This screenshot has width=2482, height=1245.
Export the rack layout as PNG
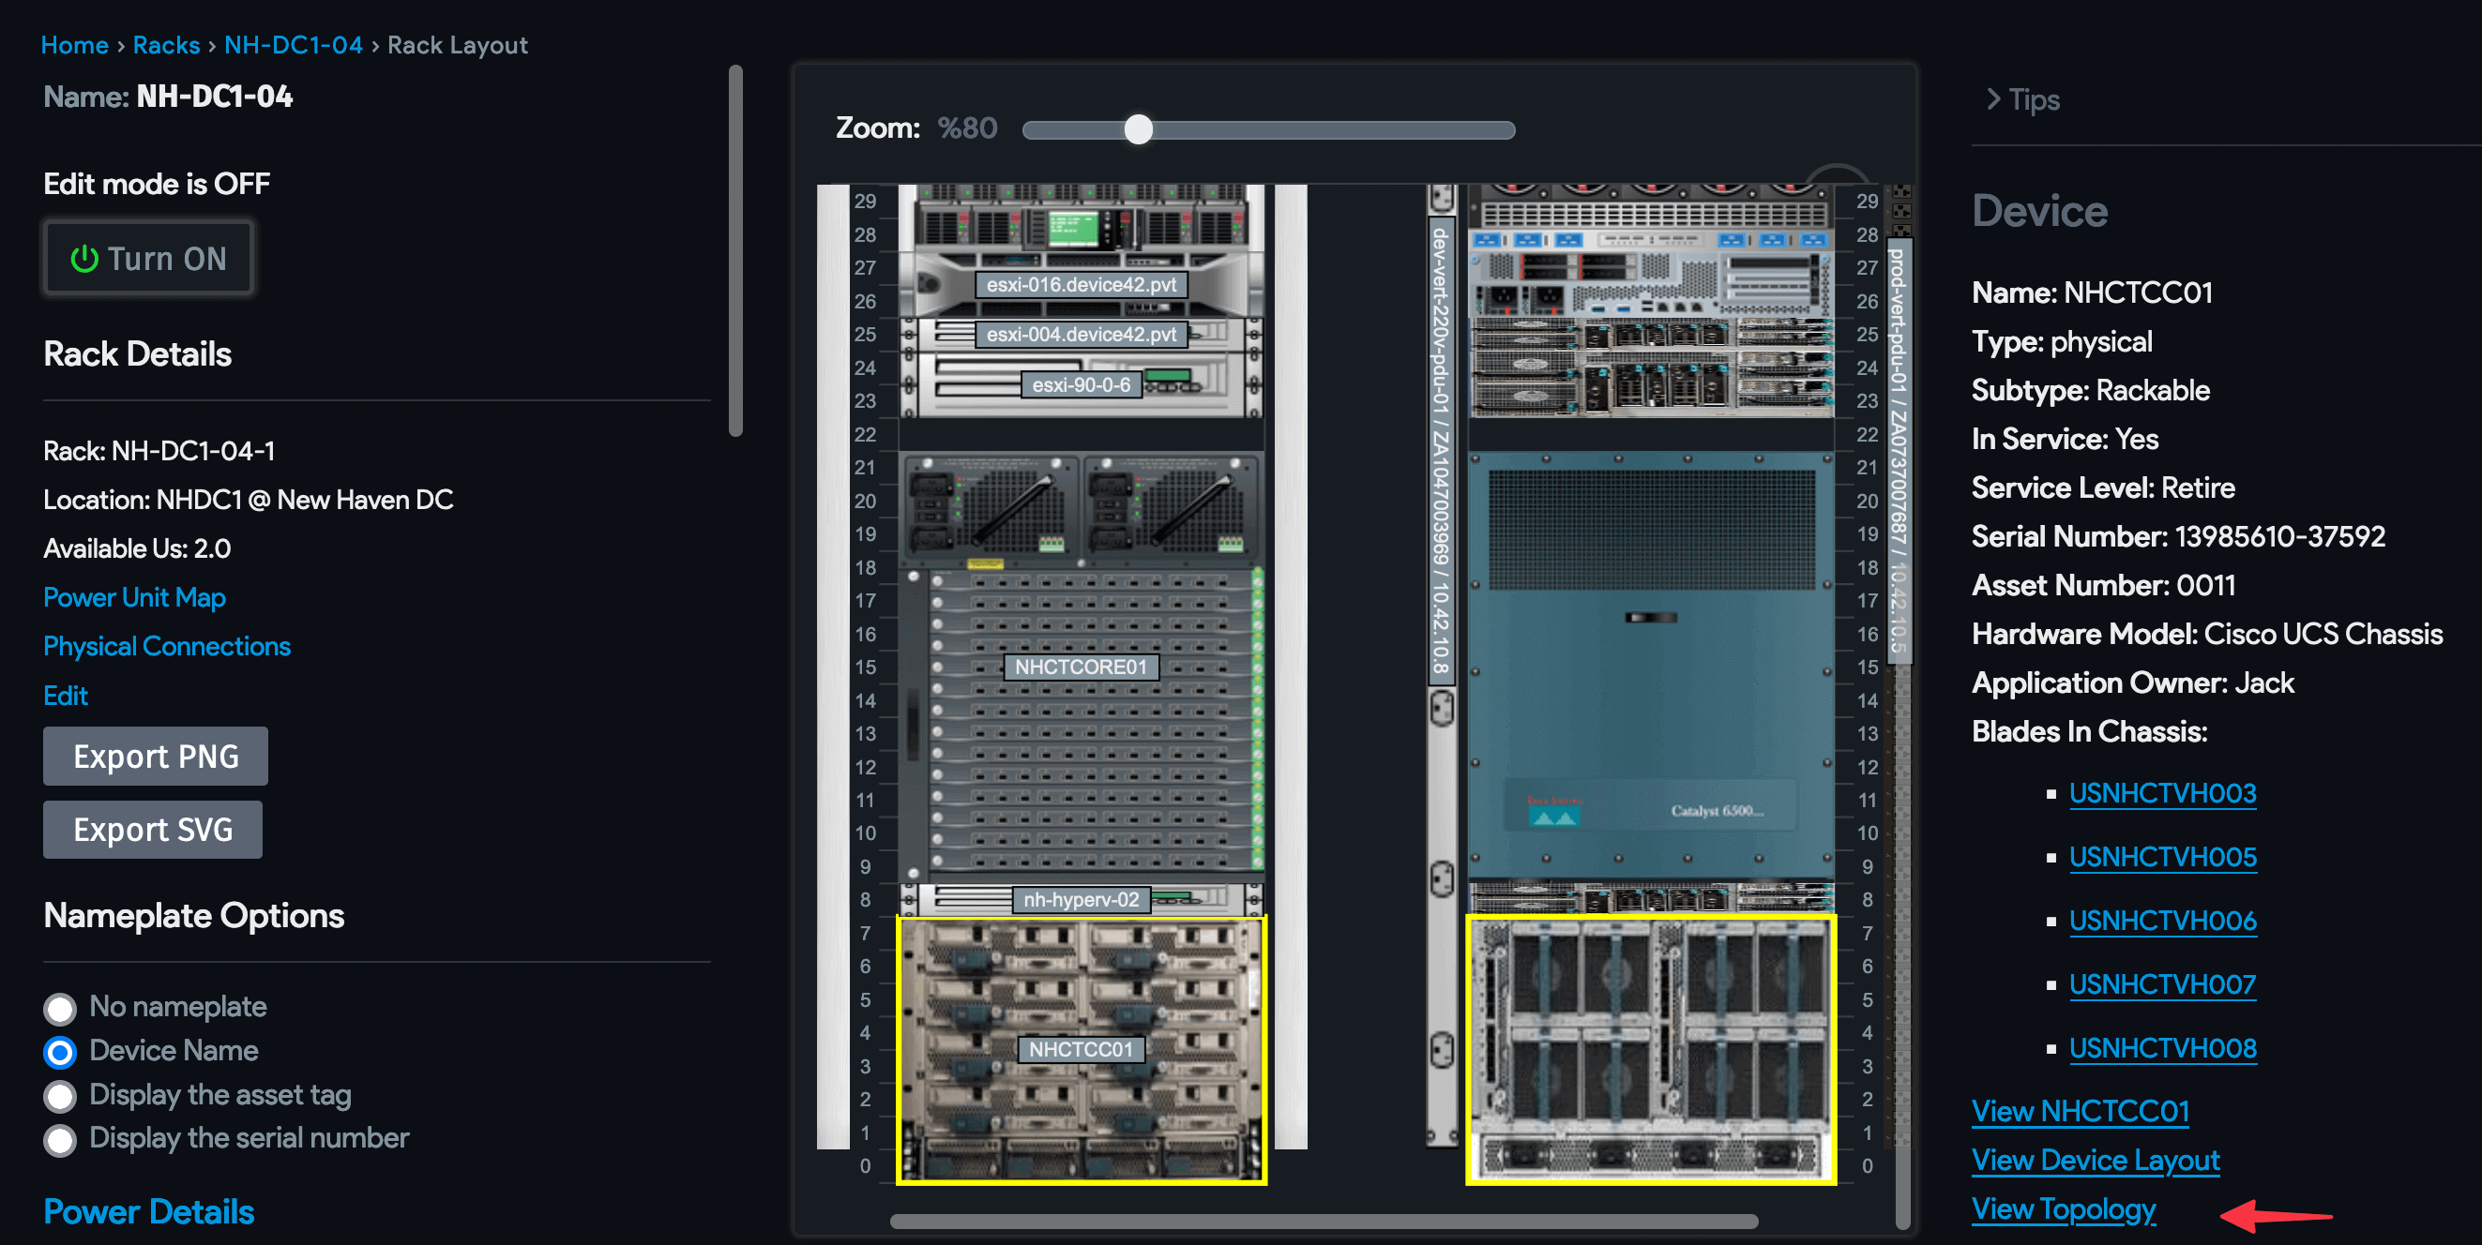pyautogui.click(x=155, y=756)
